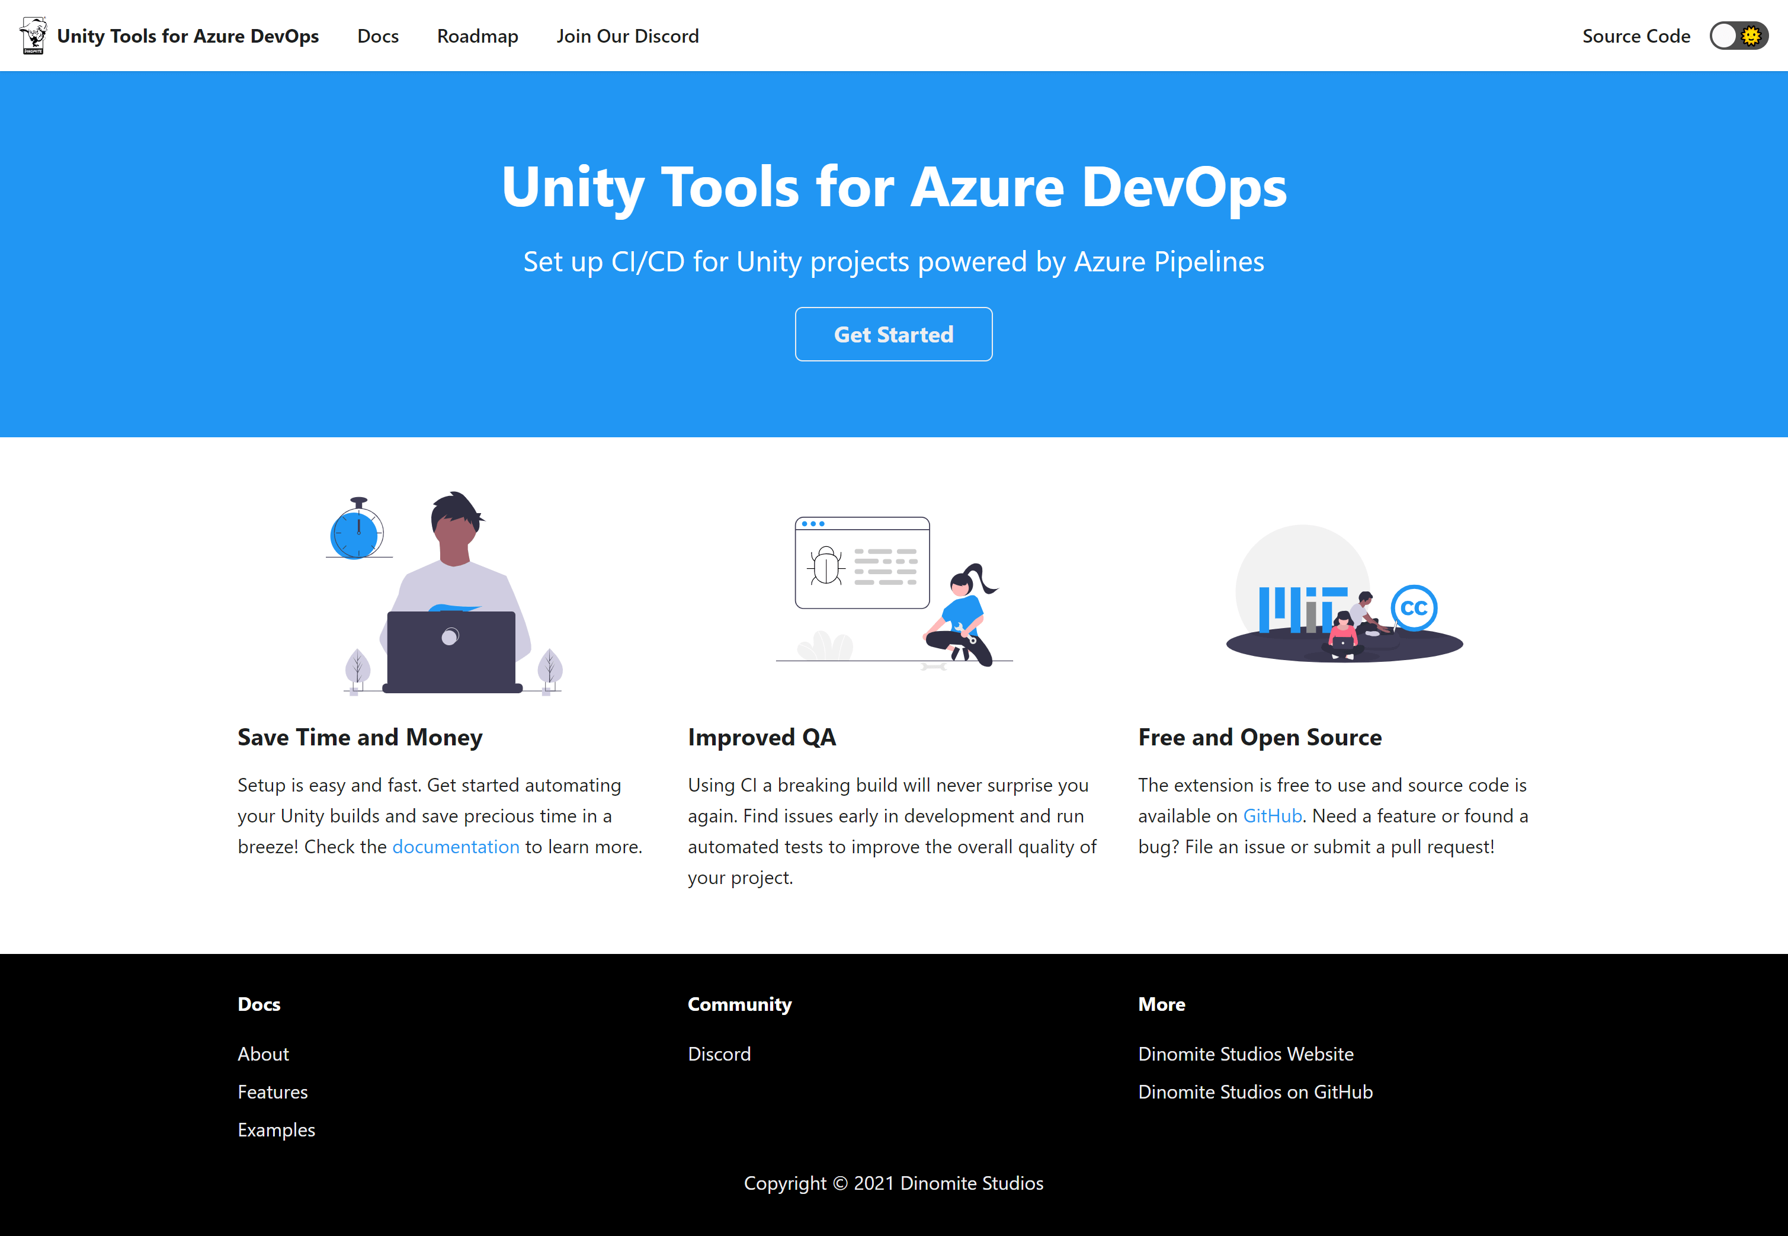
Task: Click the MIT Creative Commons illustration
Action: click(x=1344, y=593)
